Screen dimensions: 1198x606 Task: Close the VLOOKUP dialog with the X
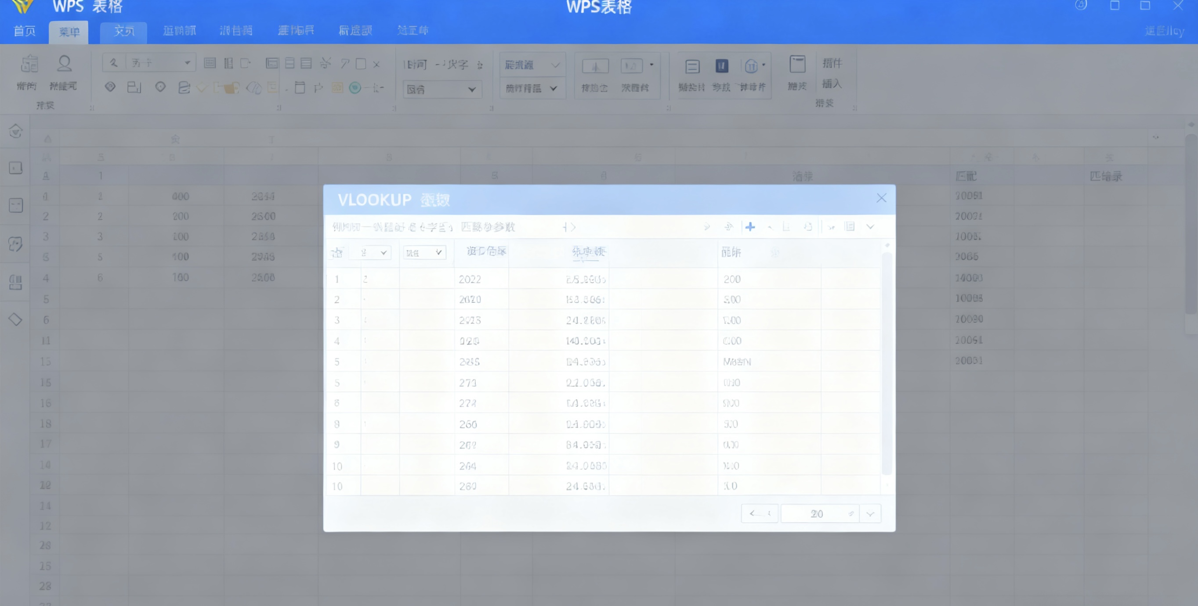(881, 198)
